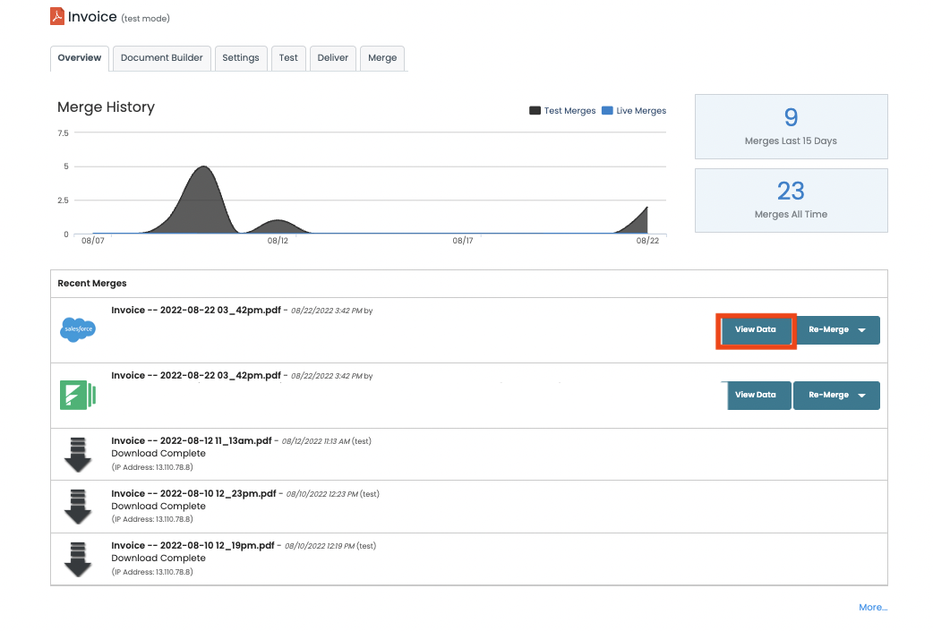Click download icon for the 12_19pm invoice
The height and width of the screenshot is (631, 933).
(x=78, y=559)
